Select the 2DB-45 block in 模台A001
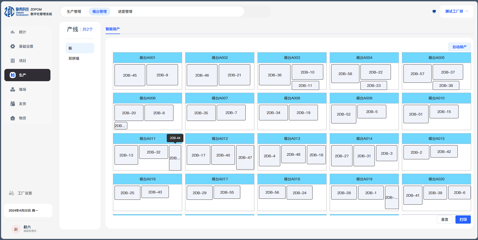478x240 pixels. click(x=130, y=75)
